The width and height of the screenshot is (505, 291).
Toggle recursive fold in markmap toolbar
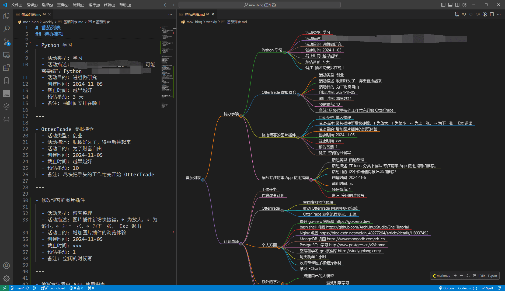(475, 276)
